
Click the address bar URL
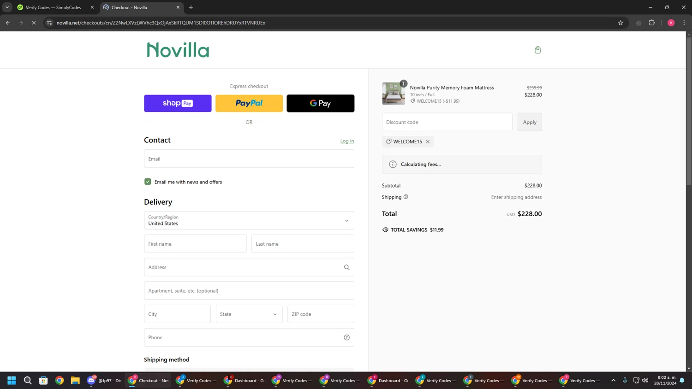point(161,23)
